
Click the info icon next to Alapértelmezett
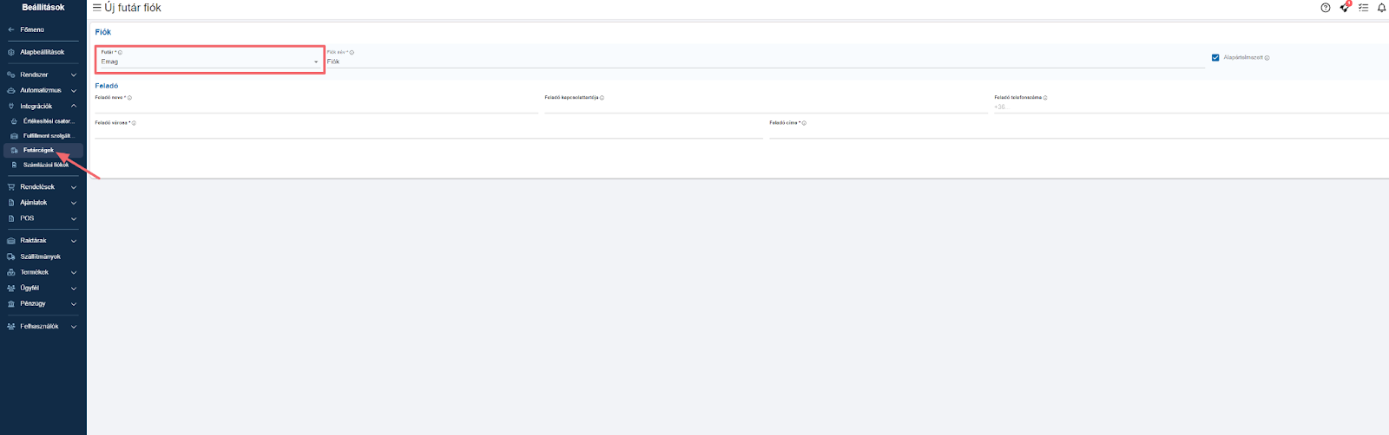coord(1267,58)
